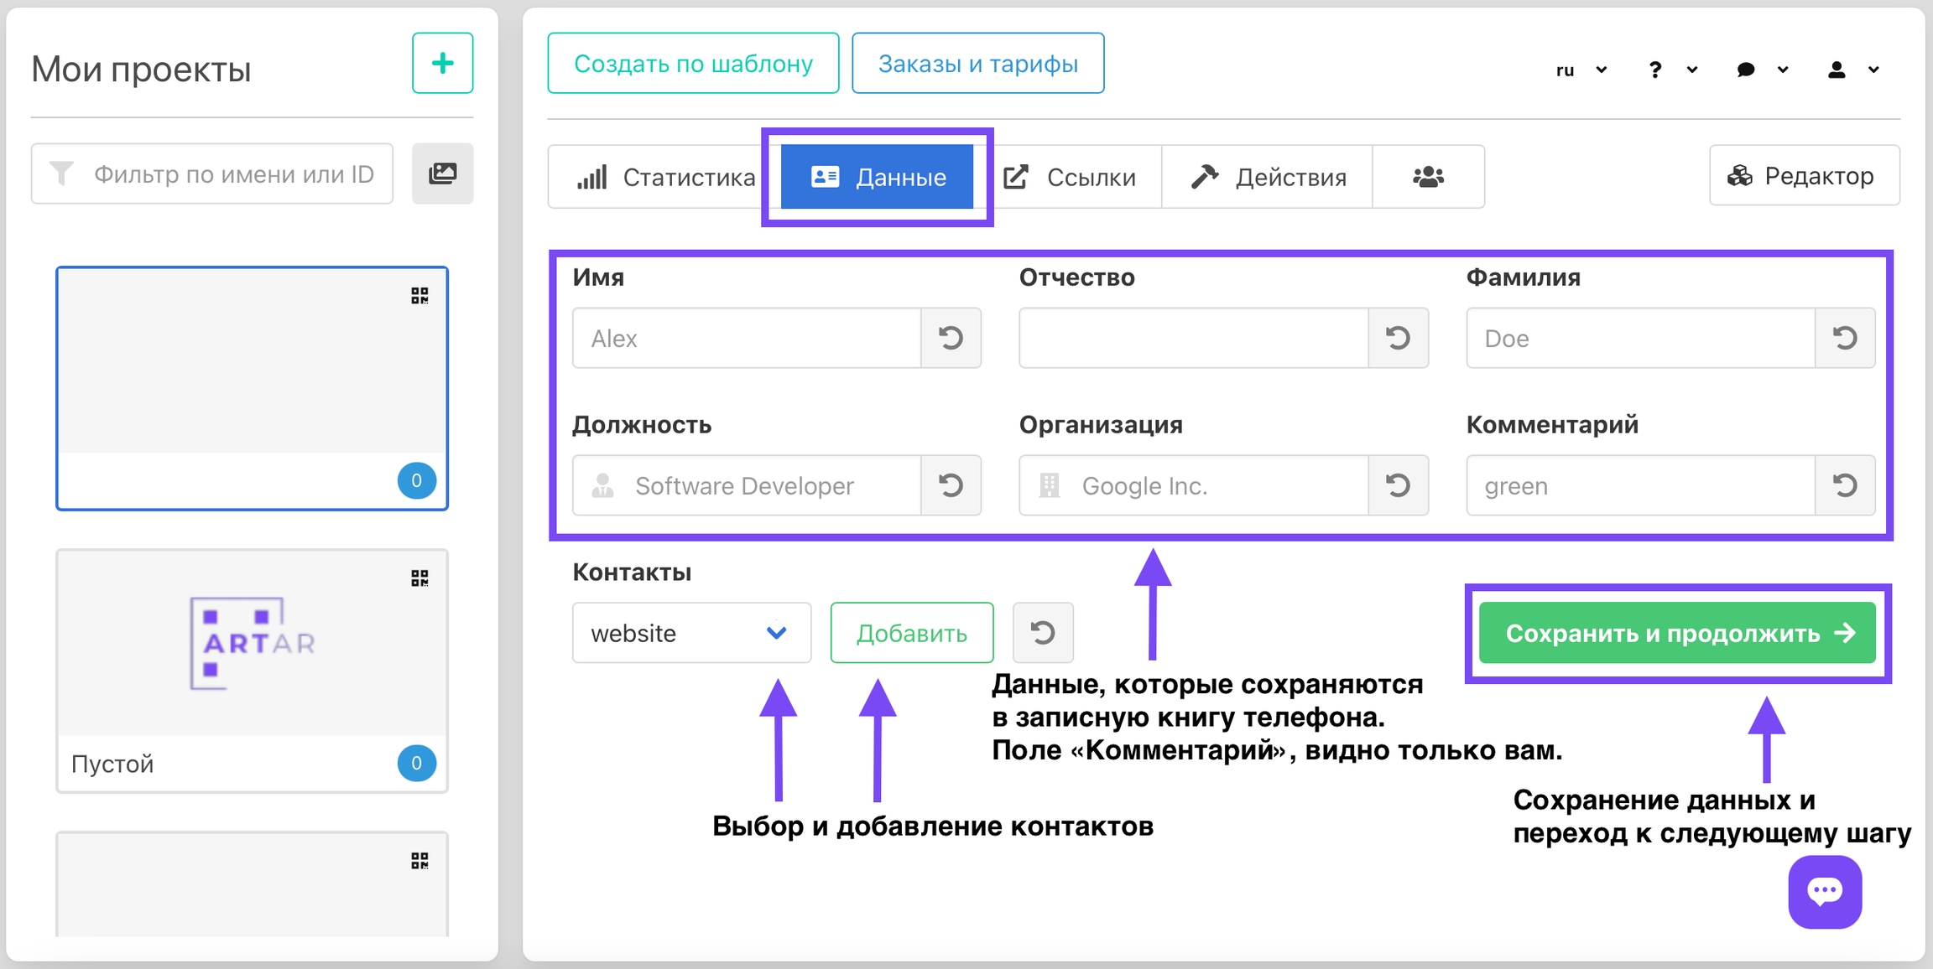
Task: Open the users group tab icon
Action: [1428, 177]
